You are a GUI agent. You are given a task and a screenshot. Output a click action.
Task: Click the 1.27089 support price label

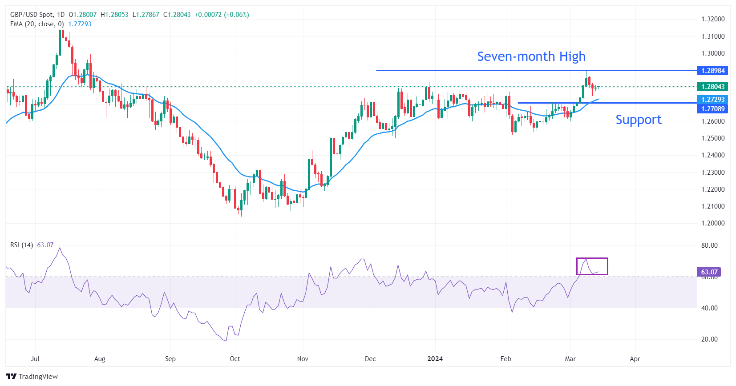click(712, 109)
